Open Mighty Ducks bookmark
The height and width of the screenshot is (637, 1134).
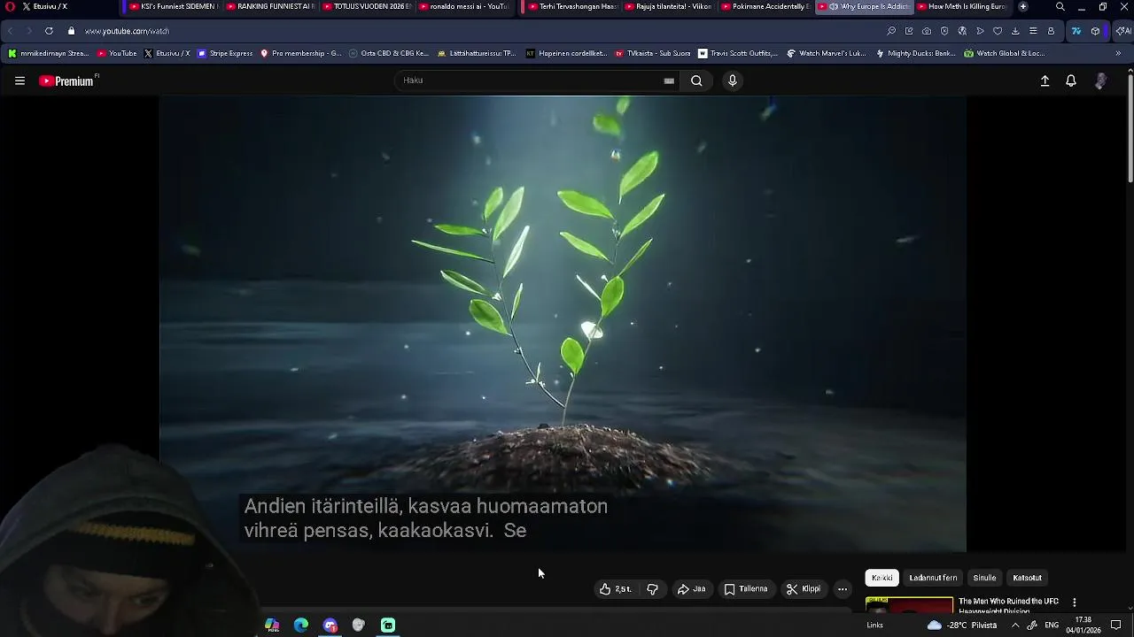pos(915,53)
